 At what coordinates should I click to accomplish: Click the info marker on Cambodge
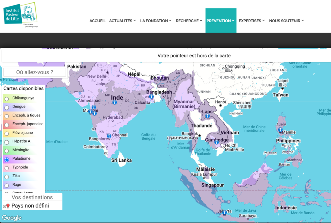click(217, 145)
